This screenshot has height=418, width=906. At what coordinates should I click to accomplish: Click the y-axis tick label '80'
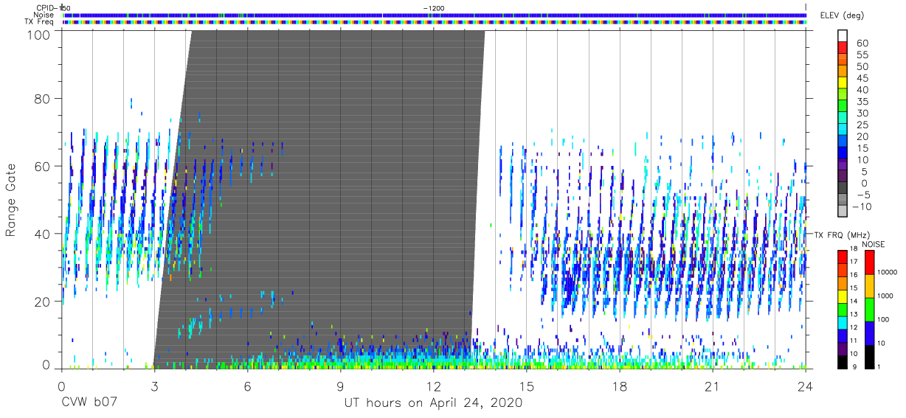point(43,99)
